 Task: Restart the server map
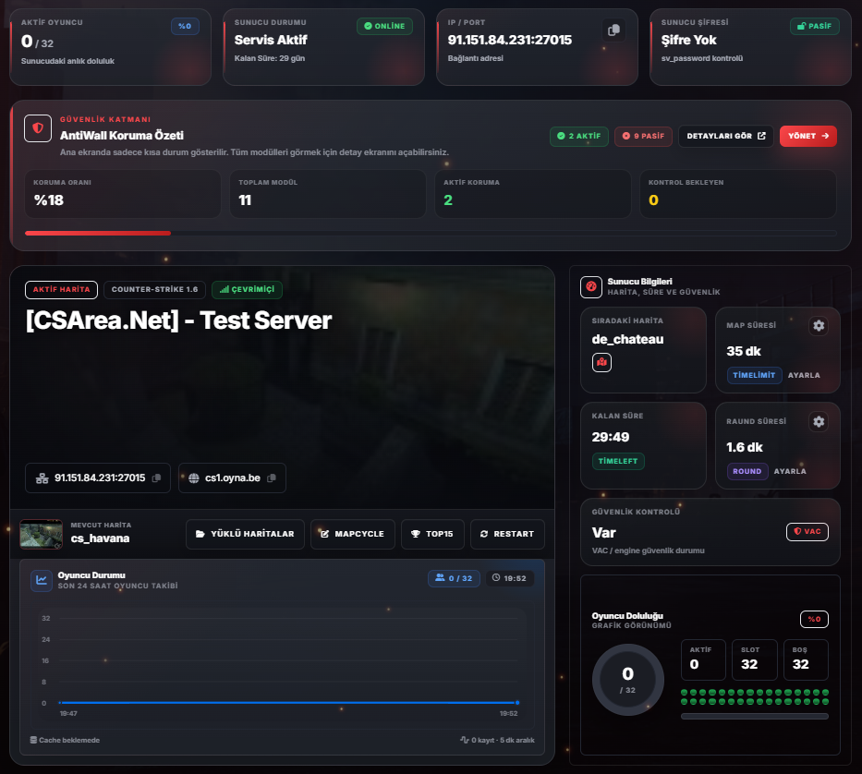[507, 534]
